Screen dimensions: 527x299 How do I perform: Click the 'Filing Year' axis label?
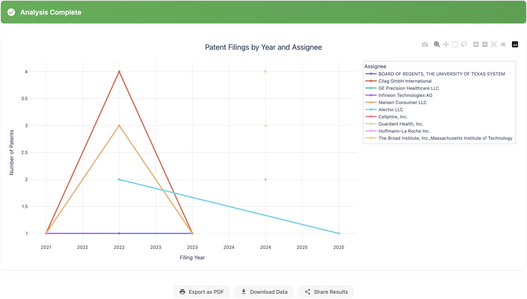192,258
